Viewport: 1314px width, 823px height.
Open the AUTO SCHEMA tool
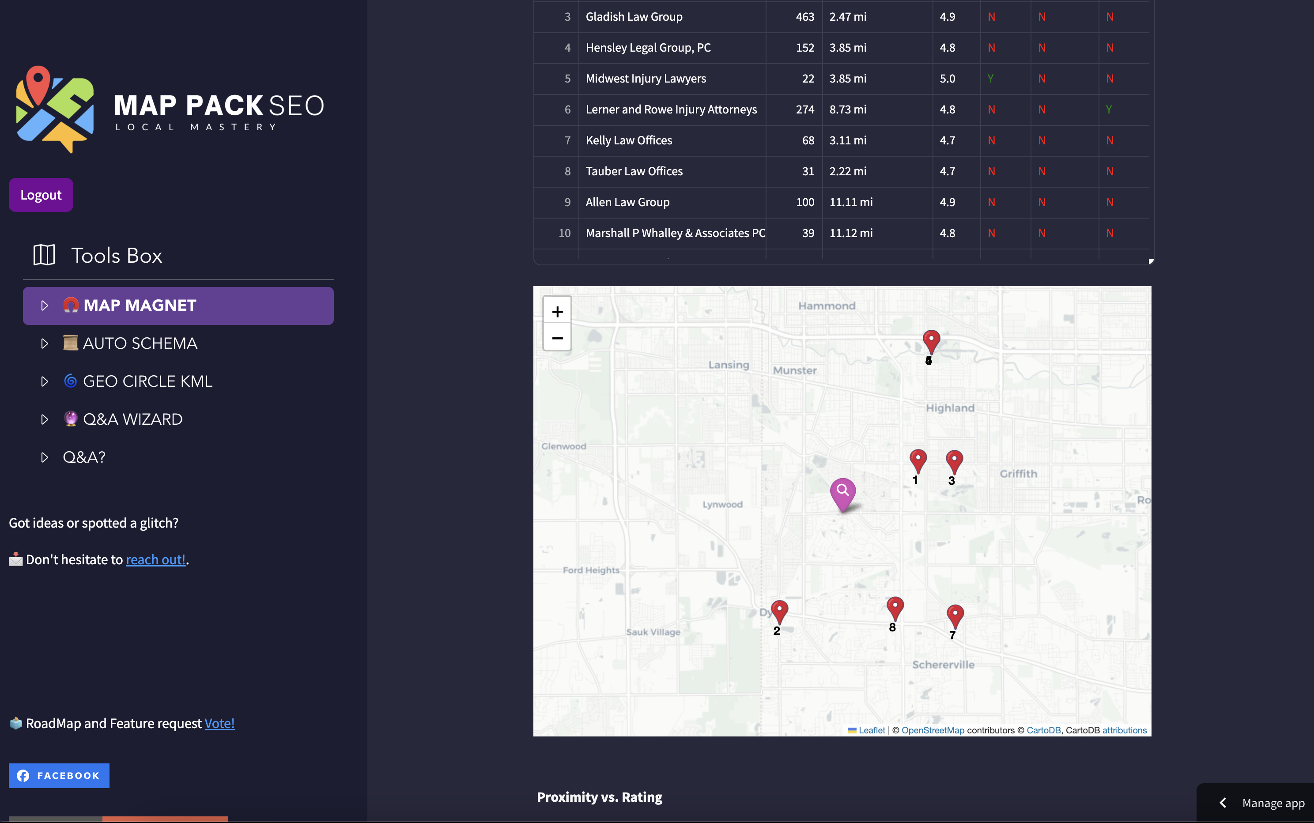point(178,344)
